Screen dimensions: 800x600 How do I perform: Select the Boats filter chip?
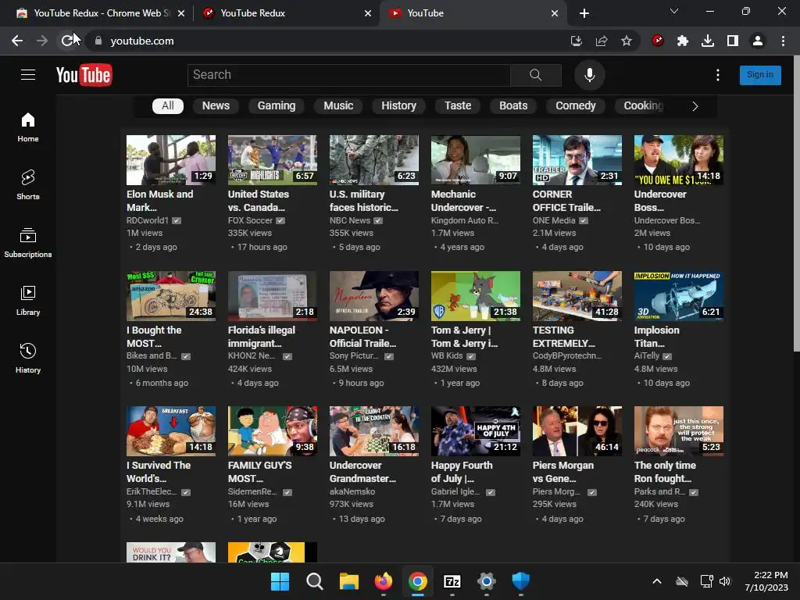pyautogui.click(x=513, y=105)
